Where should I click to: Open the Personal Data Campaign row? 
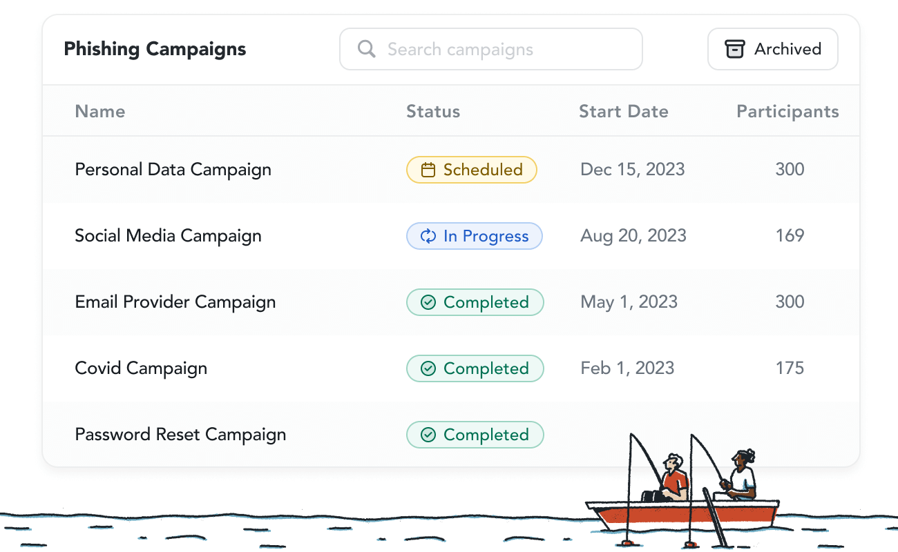(x=451, y=170)
